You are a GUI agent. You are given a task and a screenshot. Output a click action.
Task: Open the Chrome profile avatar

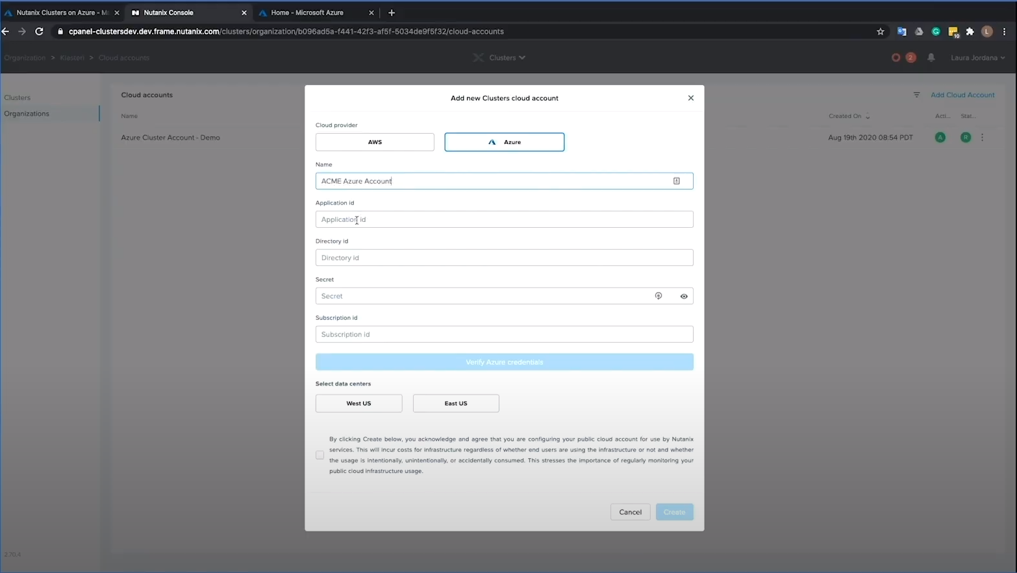[x=987, y=31]
